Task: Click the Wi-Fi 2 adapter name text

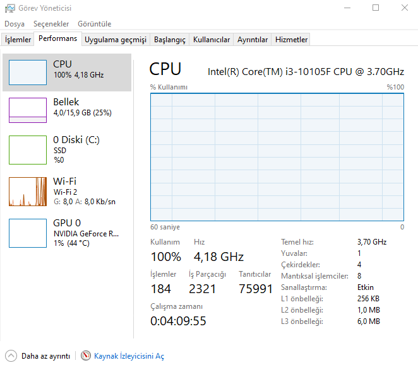Action: click(65, 192)
